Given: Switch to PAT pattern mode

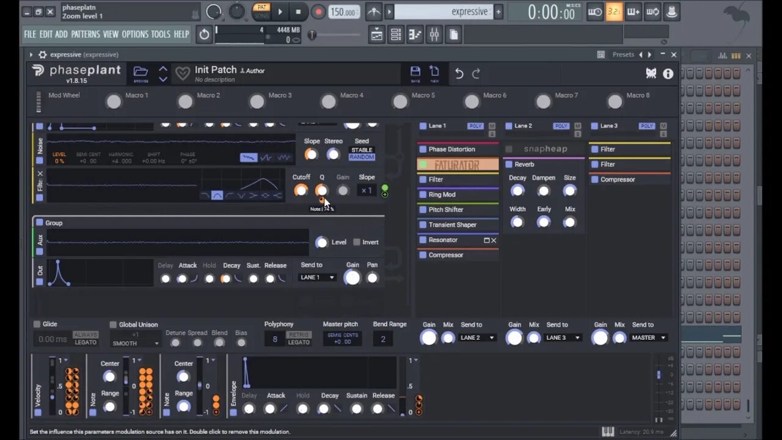Looking at the screenshot, I should 262,7.
